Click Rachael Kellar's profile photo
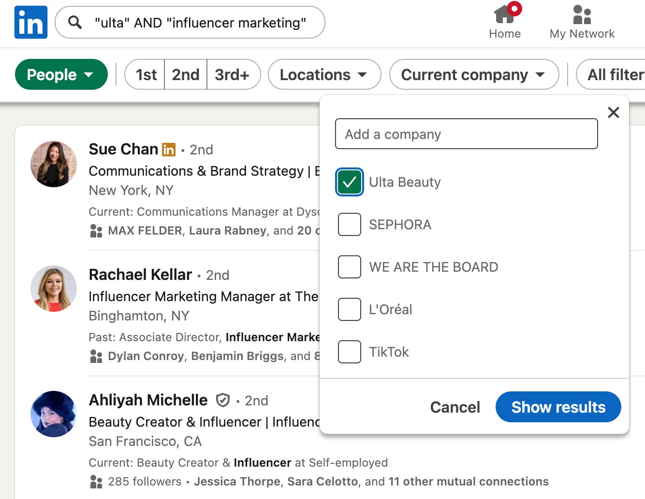645x499 pixels. tap(54, 289)
